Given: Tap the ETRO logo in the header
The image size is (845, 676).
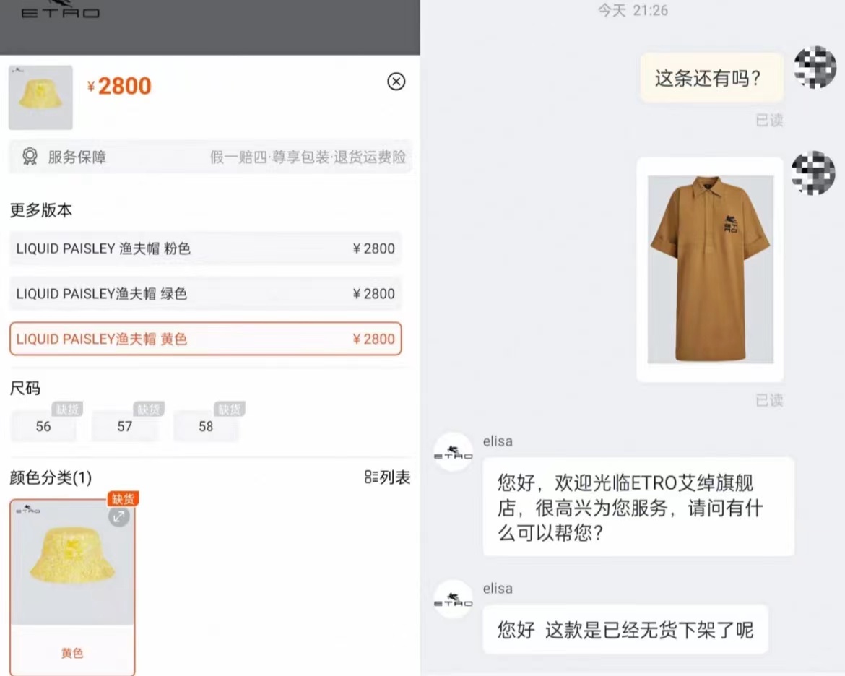Looking at the screenshot, I should pyautogui.click(x=61, y=11).
